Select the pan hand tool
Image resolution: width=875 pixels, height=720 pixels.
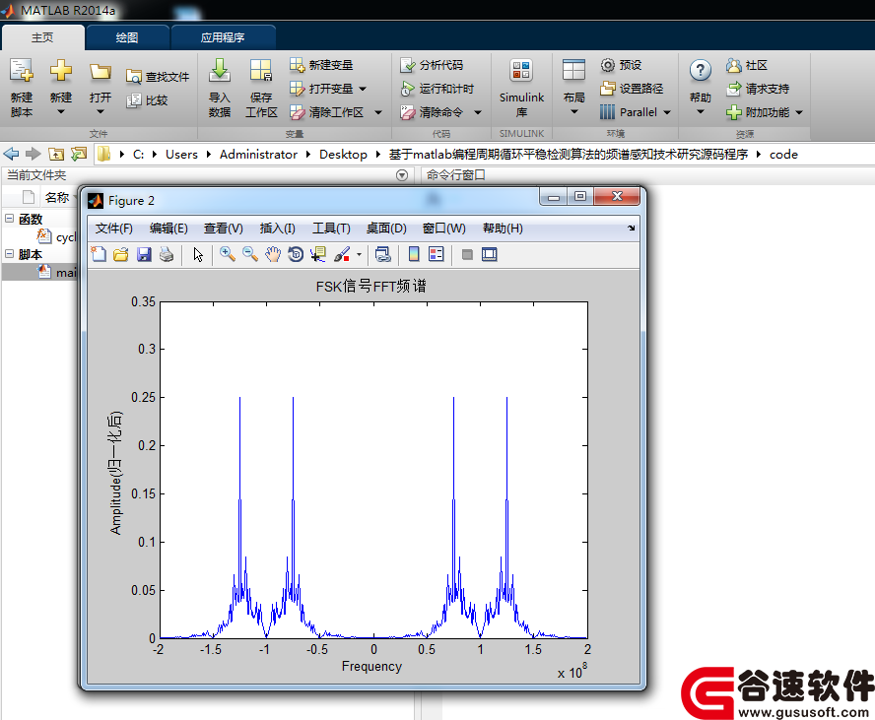[273, 254]
